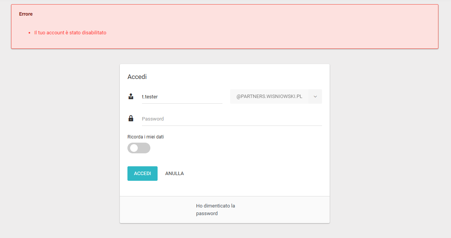Click the chevron arrow of domain selector
451x238 pixels.
click(315, 96)
